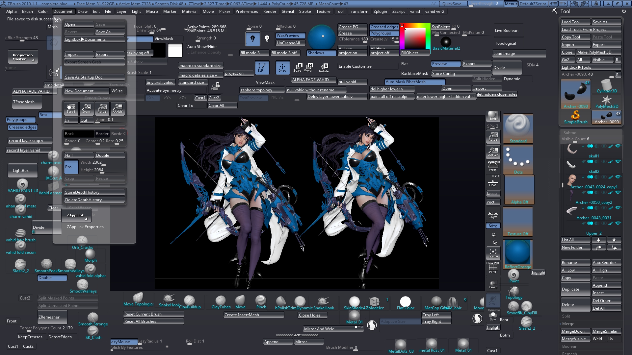Expand the Merge section
Image resolution: width=632 pixels, height=355 pixels.
pos(568,324)
